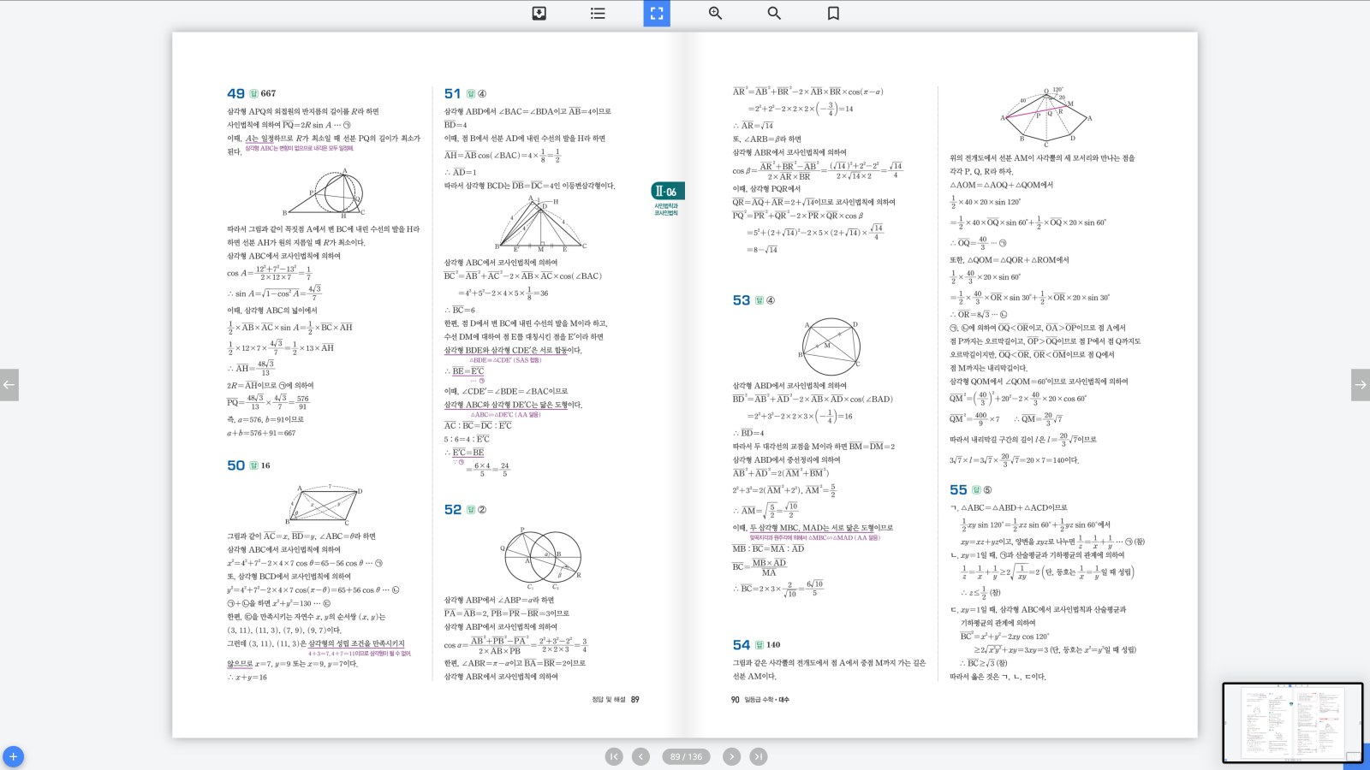Open the table of contents list

click(x=598, y=13)
